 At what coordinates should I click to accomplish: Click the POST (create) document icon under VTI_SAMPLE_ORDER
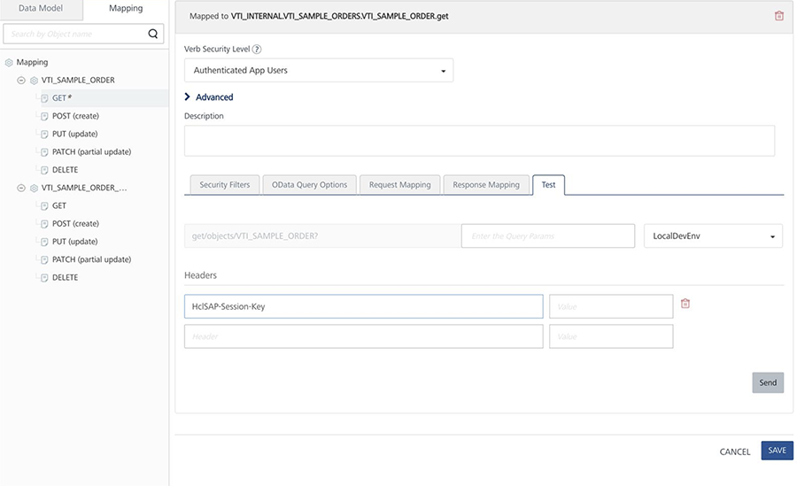(44, 116)
